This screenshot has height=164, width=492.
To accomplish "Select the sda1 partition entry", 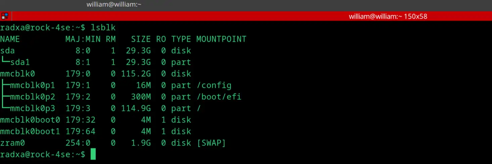I will (20, 62).
